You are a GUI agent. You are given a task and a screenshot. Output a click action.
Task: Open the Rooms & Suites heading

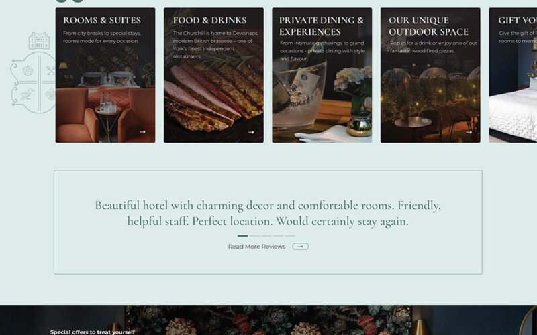pyautogui.click(x=102, y=21)
